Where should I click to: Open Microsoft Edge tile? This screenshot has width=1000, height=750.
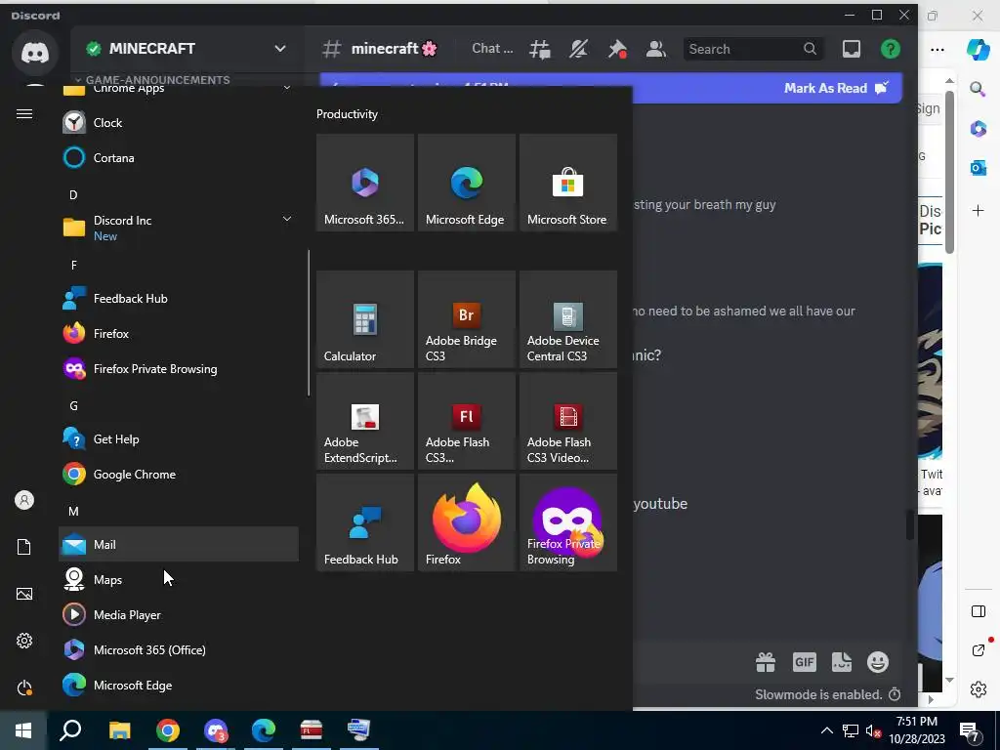[x=466, y=183]
